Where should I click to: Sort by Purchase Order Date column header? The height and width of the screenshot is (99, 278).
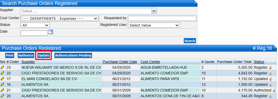[x=120, y=62]
